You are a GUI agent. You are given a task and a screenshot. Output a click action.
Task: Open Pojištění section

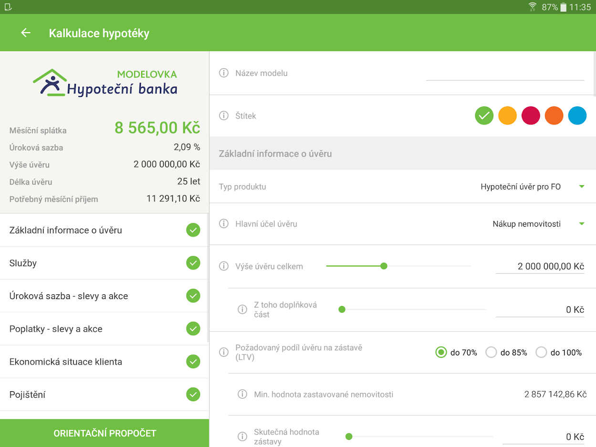coord(105,395)
